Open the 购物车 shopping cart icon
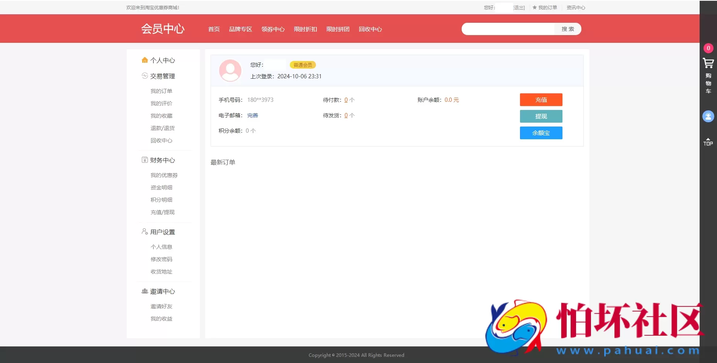717x363 pixels. pos(708,64)
